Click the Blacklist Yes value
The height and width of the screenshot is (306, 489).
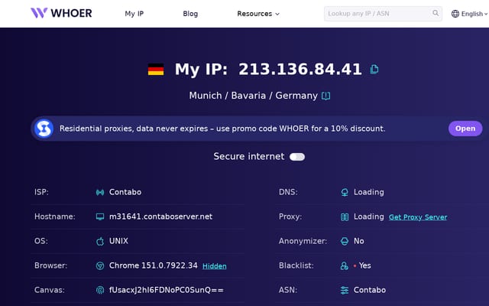coord(365,265)
